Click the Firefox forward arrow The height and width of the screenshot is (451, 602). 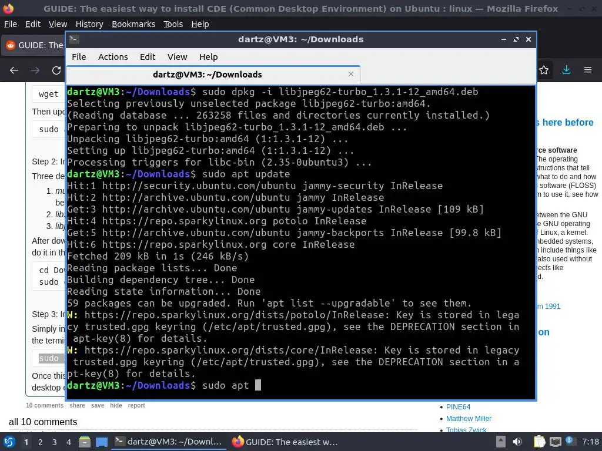[35, 70]
